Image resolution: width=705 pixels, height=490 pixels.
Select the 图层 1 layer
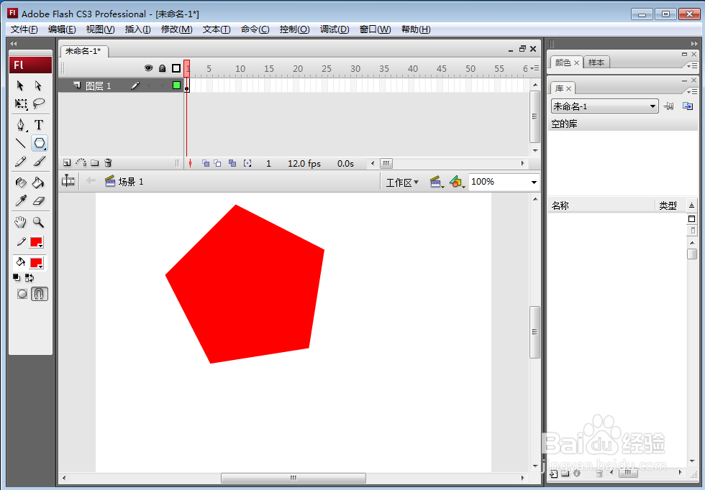click(99, 85)
